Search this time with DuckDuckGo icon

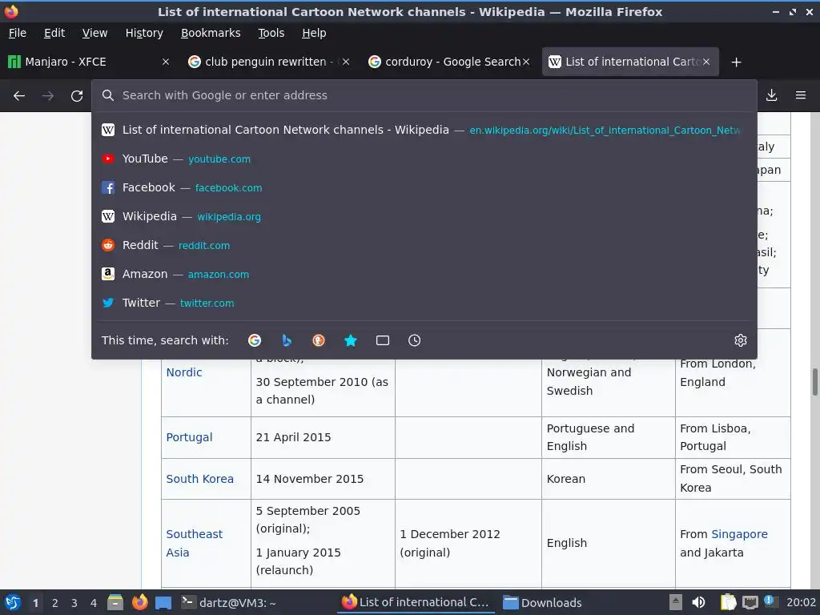click(x=319, y=340)
